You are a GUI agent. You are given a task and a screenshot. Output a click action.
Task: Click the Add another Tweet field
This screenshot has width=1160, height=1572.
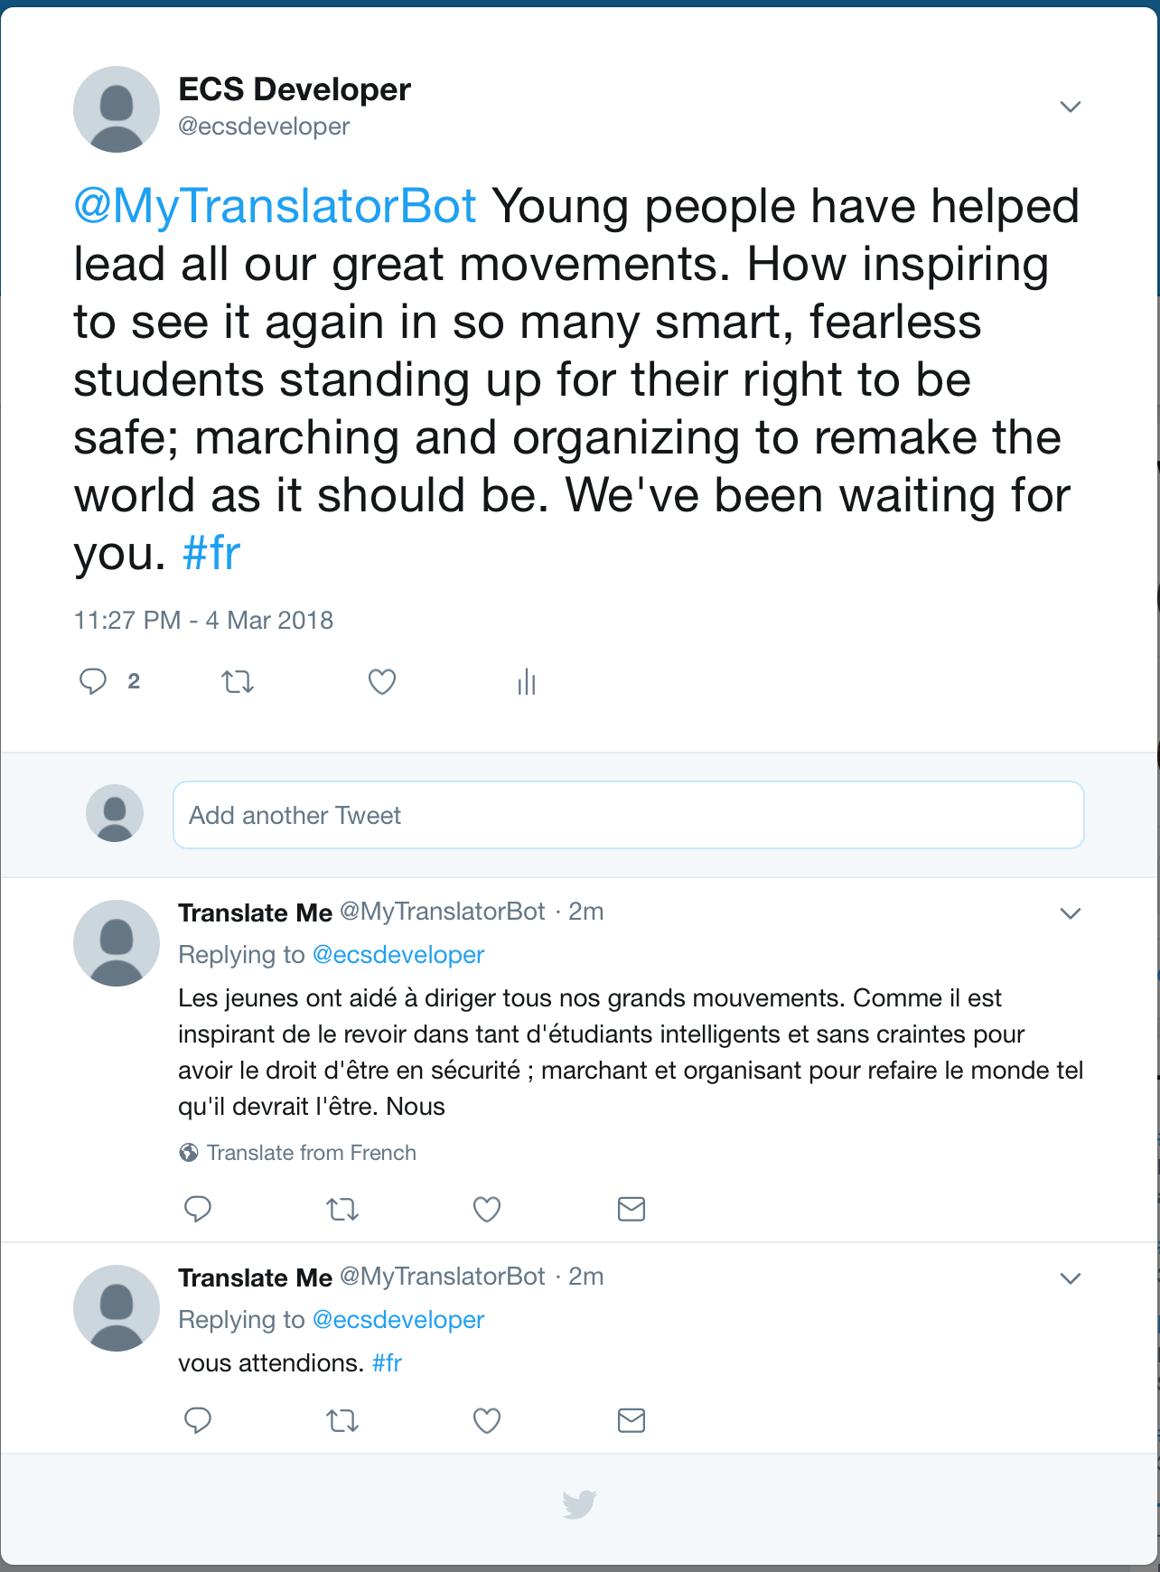point(628,815)
